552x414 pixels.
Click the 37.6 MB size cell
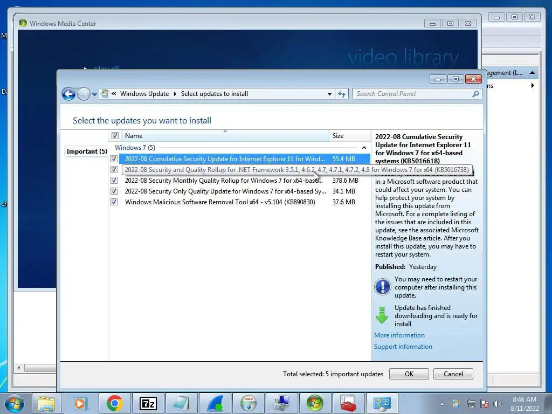click(343, 202)
